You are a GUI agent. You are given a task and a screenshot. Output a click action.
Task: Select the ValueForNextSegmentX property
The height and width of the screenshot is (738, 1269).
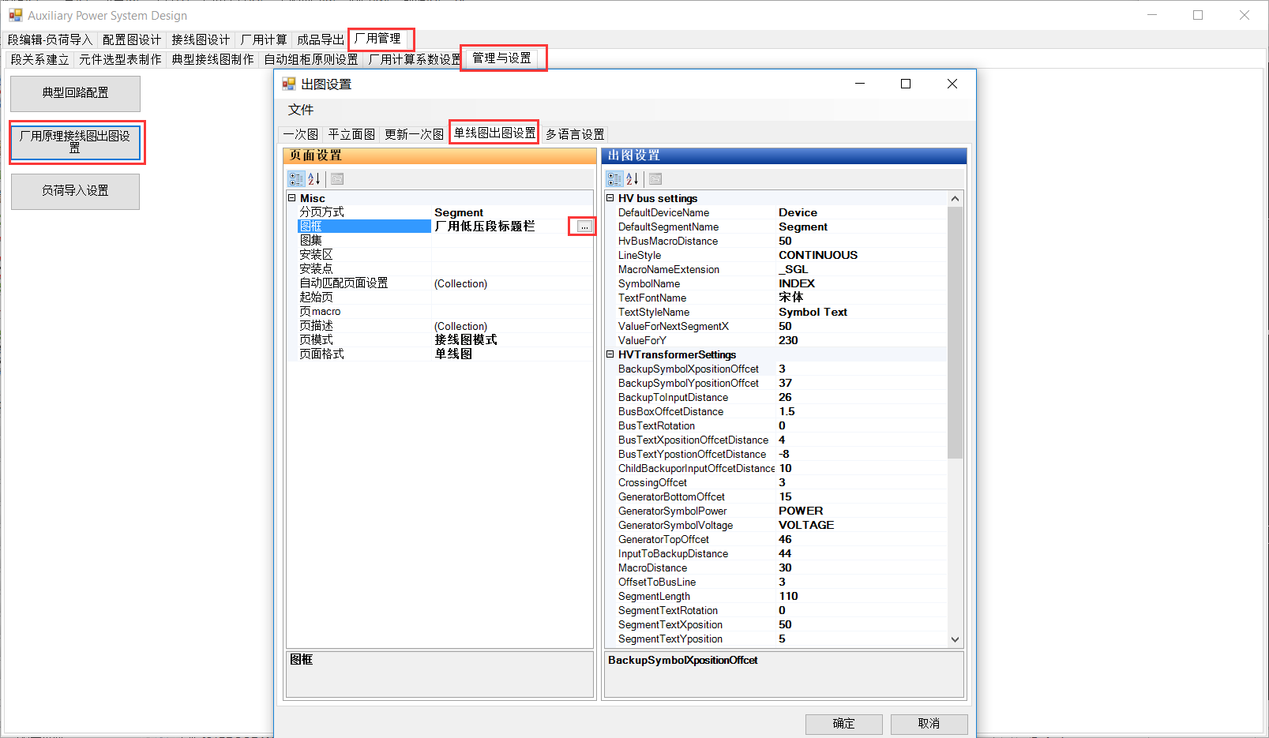click(x=781, y=326)
